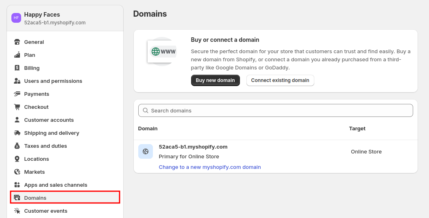Click the HF store avatar
Viewport: 429px width, 218px height.
pyautogui.click(x=16, y=18)
